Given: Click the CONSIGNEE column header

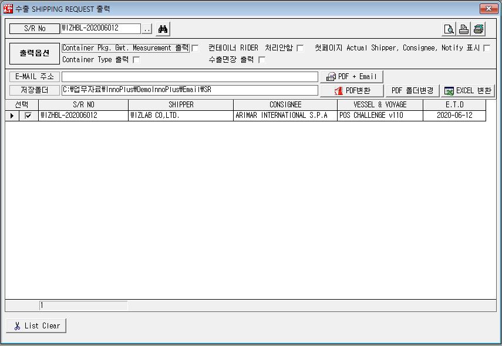Looking at the screenshot, I should (x=285, y=105).
